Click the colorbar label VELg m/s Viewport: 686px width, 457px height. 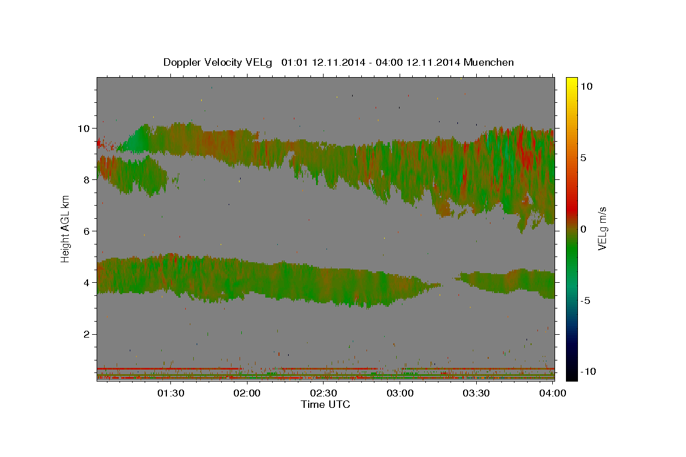coord(603,228)
